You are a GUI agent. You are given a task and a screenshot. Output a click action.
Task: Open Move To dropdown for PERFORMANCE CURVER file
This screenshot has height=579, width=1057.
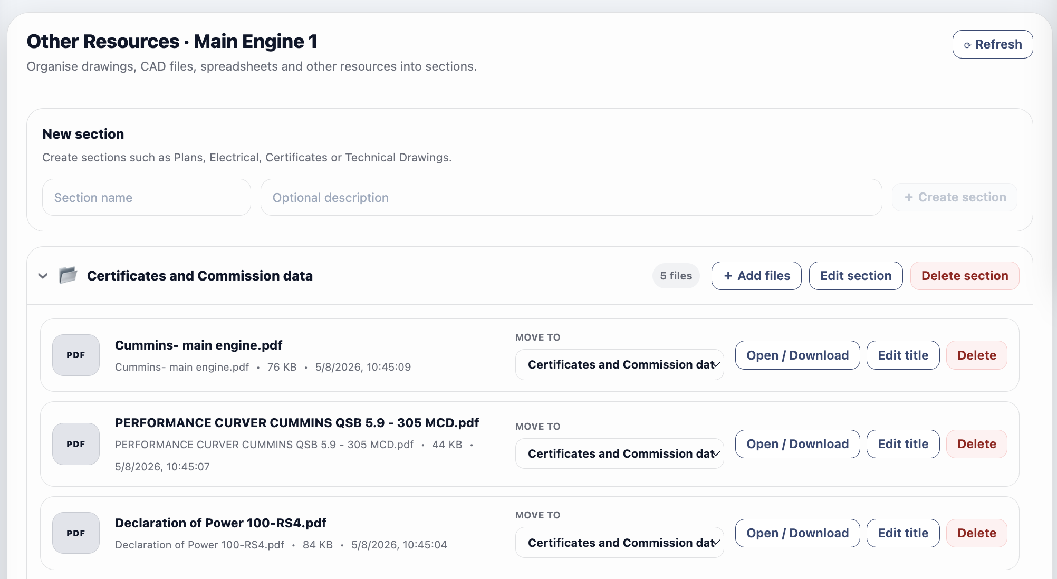[x=620, y=453]
